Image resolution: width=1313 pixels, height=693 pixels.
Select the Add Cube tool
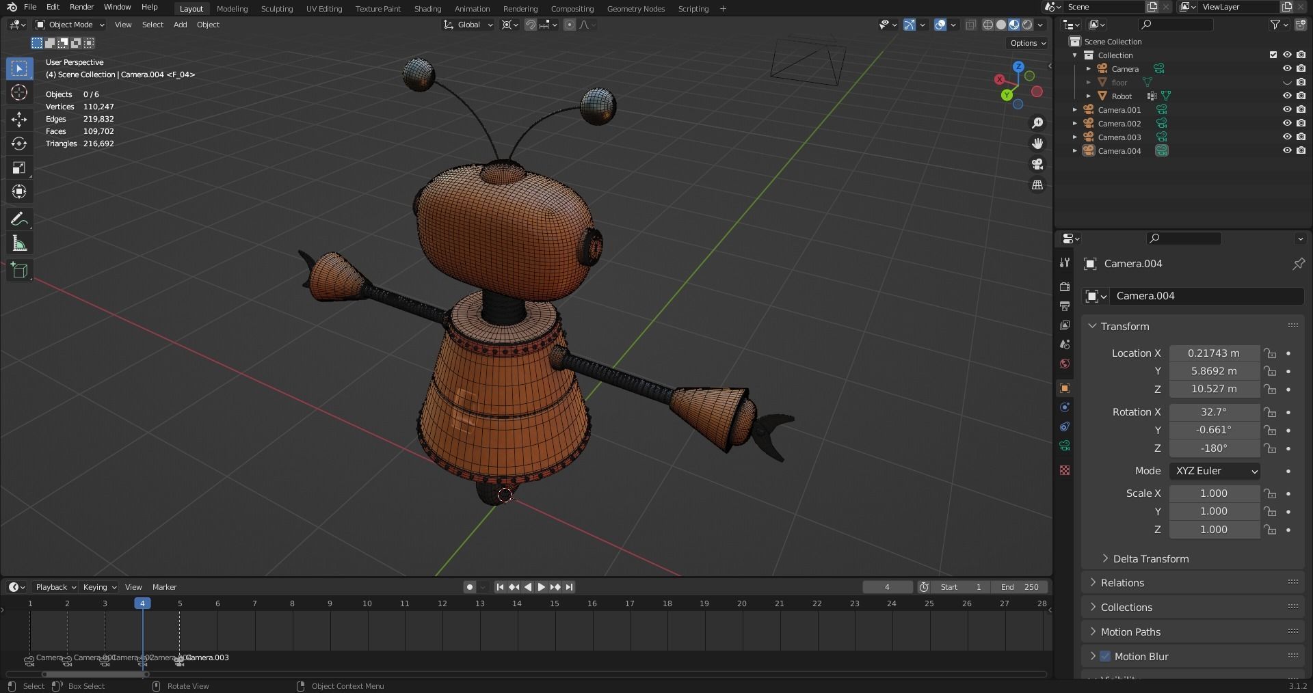coord(19,271)
